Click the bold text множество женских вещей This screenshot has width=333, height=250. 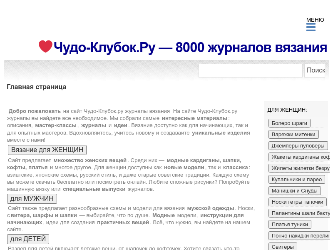point(90,160)
